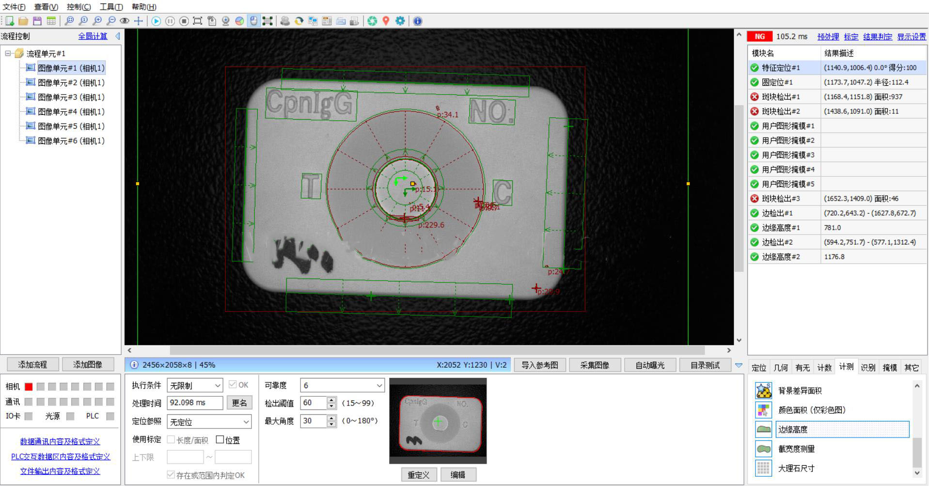
Task: Pause execution with the pause button
Action: (170, 21)
